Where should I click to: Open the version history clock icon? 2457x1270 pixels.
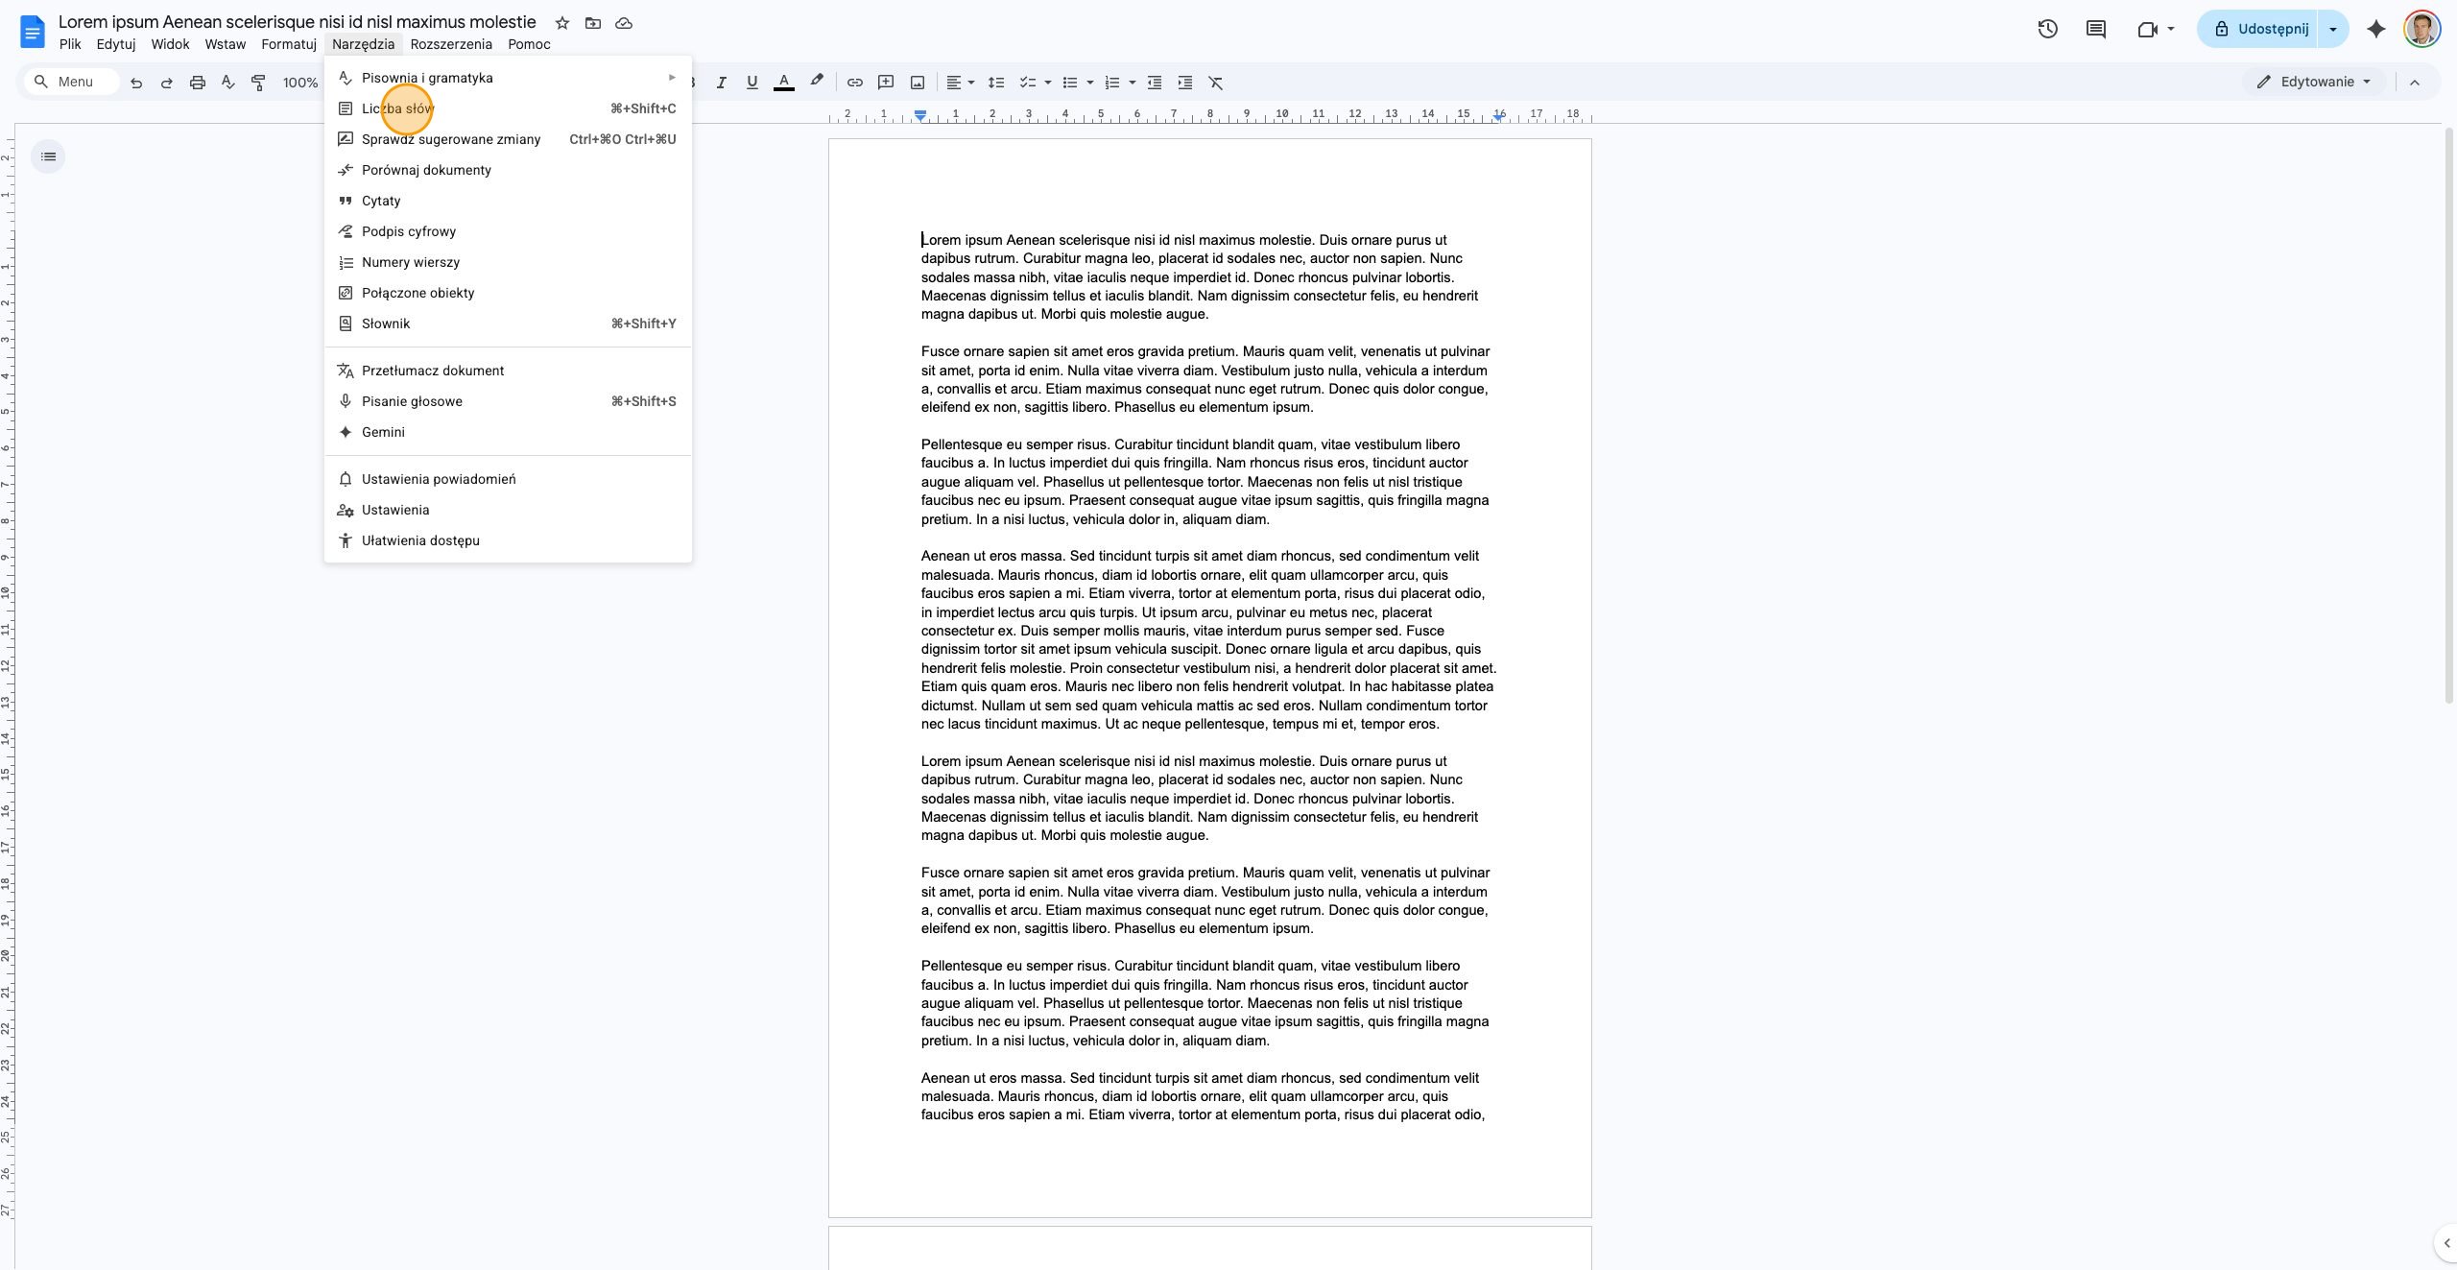pyautogui.click(x=2048, y=29)
